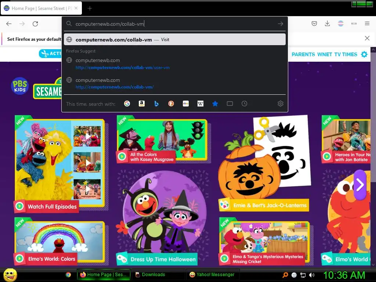Open the http://computernewb.com/collab-vm/ suggestion
This screenshot has width=376, height=282.
(174, 83)
